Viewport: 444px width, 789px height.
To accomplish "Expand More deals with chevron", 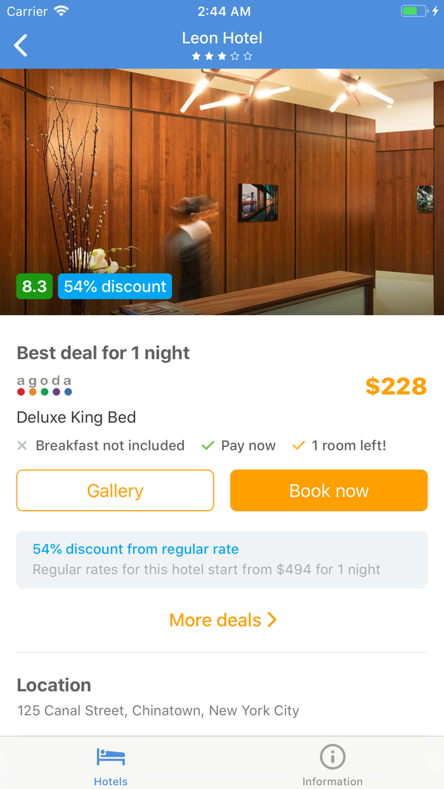I will click(x=223, y=620).
